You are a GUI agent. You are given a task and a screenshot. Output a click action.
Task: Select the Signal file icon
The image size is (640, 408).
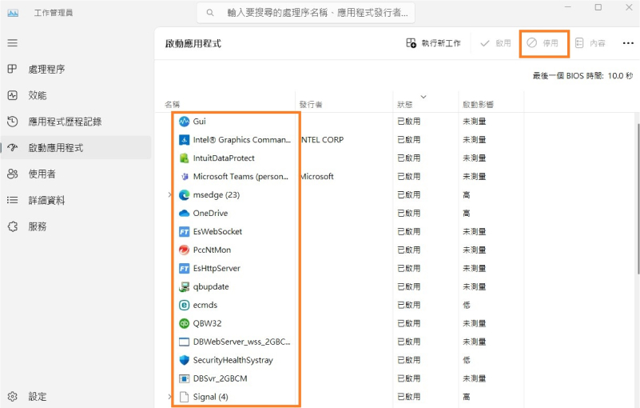[184, 397]
